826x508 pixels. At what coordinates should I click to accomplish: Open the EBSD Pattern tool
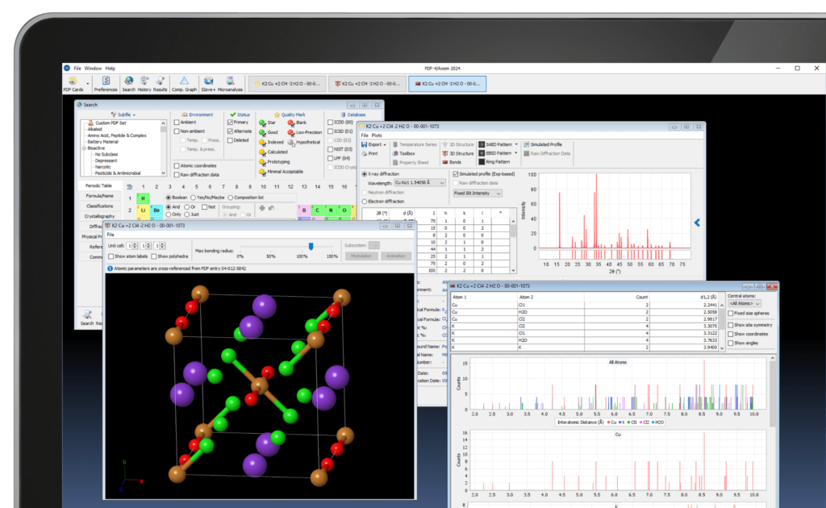(495, 153)
